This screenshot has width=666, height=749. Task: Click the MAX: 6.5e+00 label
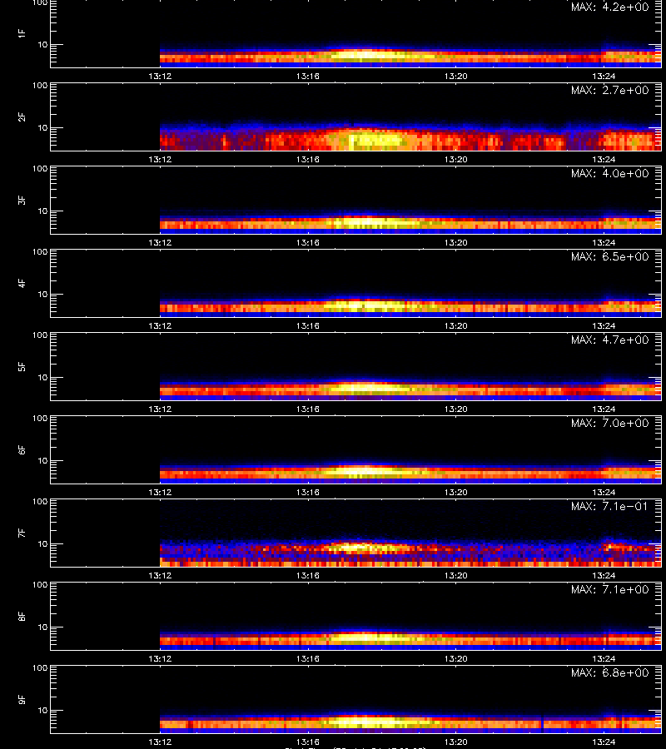click(610, 256)
